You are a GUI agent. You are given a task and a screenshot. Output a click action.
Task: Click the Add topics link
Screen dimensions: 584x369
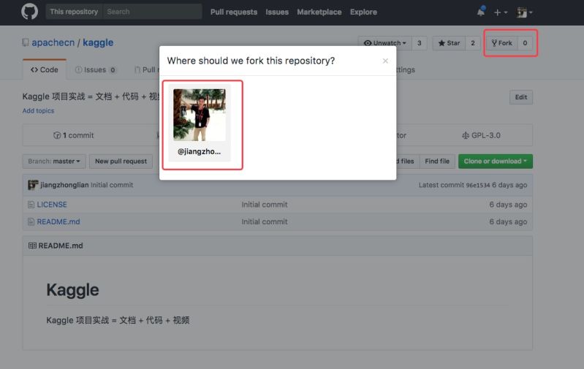pos(38,110)
